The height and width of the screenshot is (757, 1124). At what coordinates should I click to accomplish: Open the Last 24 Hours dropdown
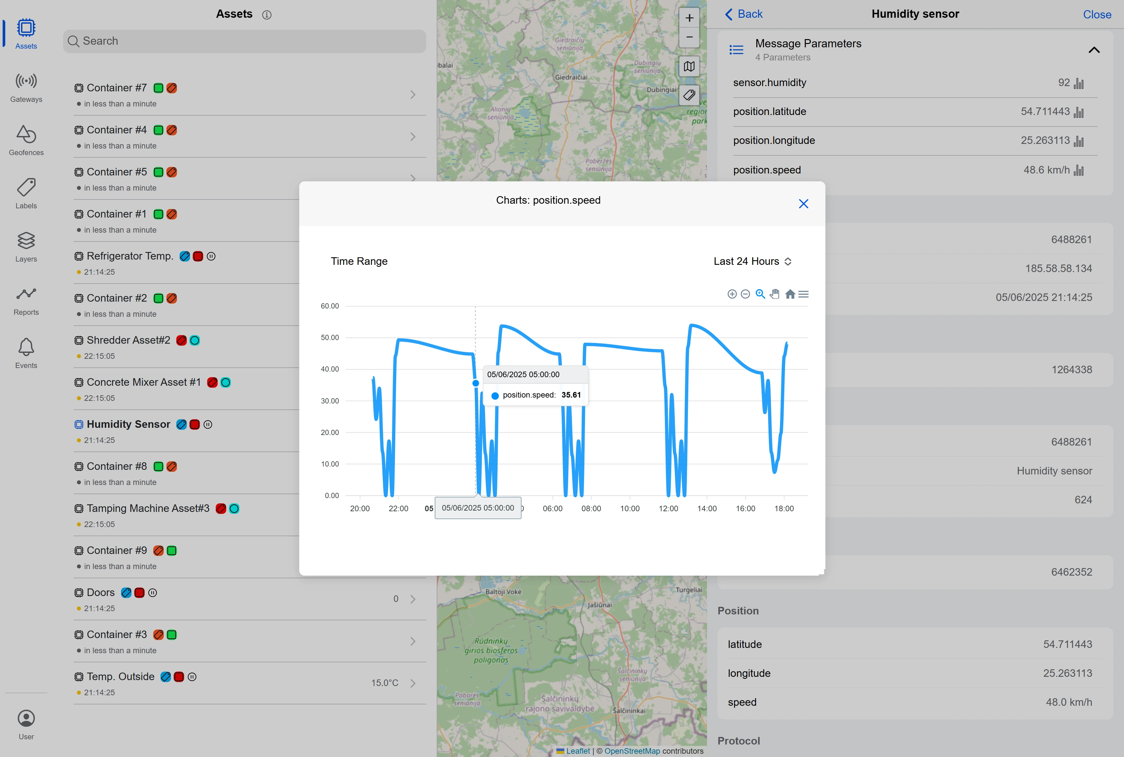tap(752, 261)
